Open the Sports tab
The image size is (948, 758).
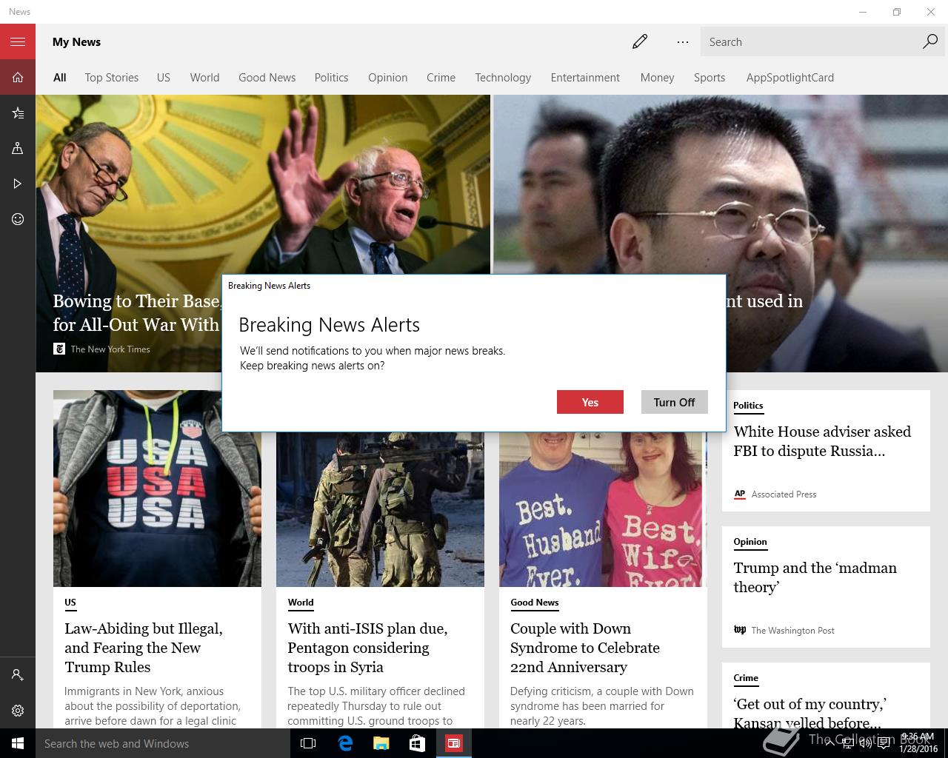pyautogui.click(x=710, y=77)
